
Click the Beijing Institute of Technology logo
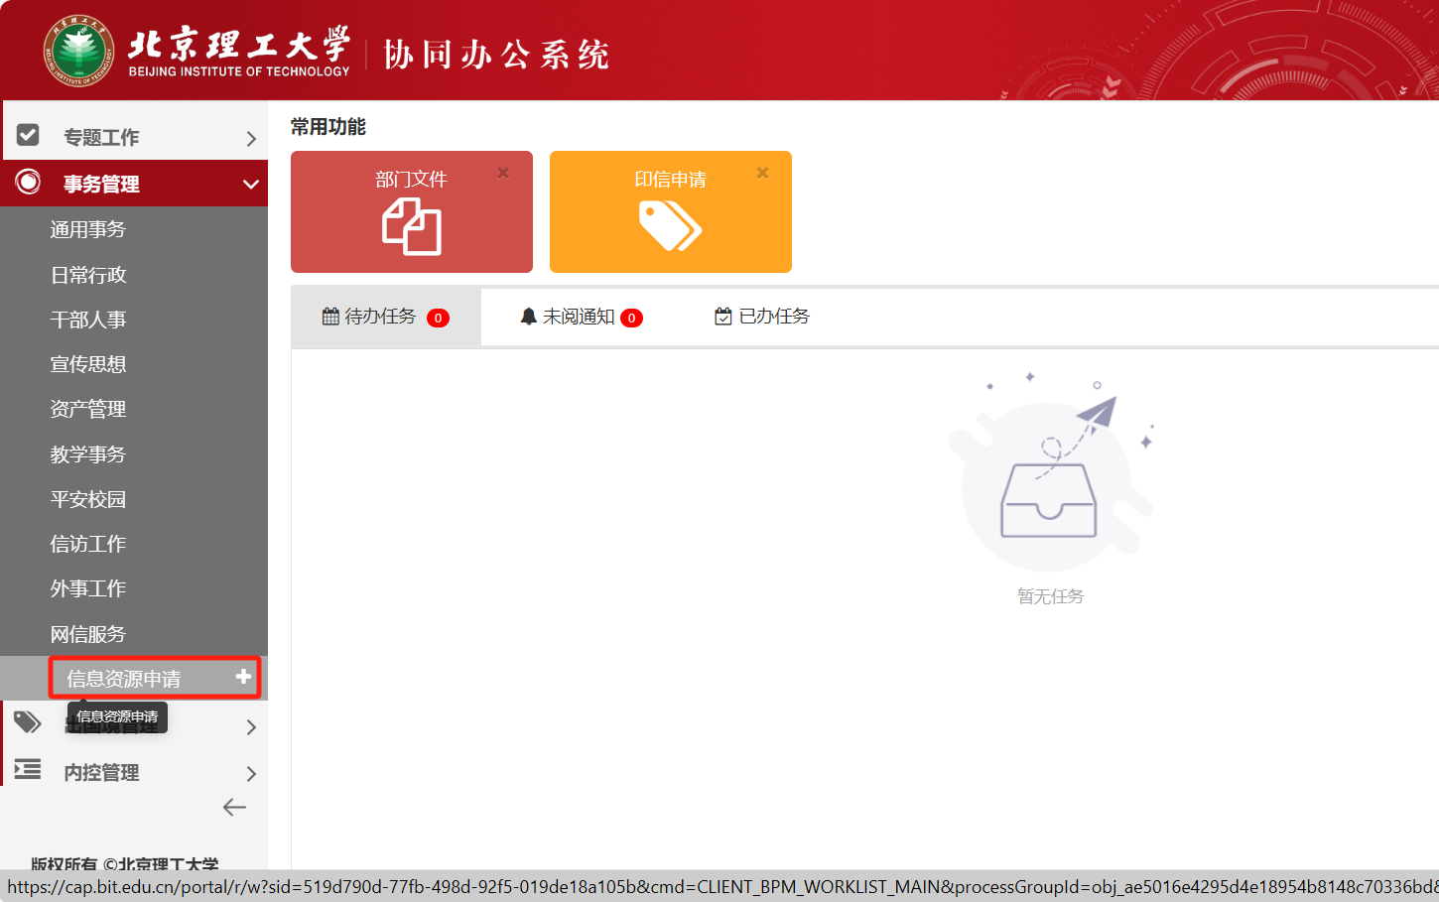pos(79,51)
